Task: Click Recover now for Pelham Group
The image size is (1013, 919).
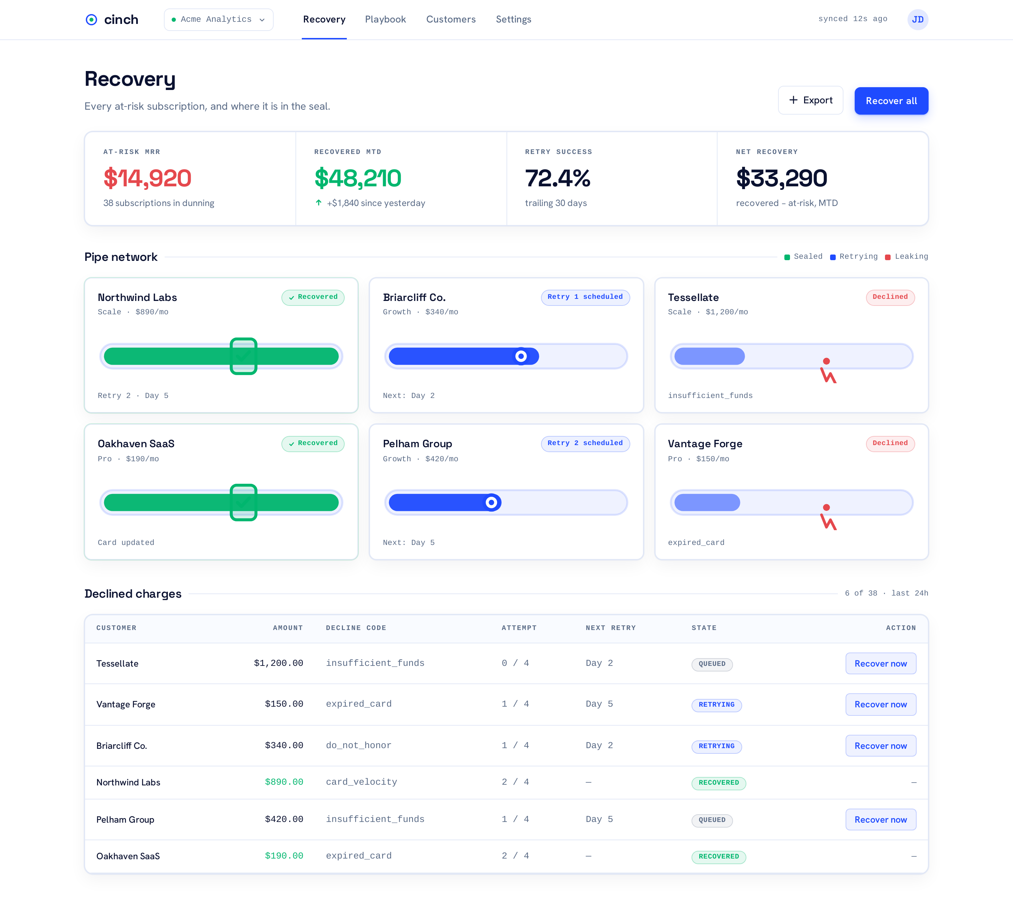Action: pos(880,820)
